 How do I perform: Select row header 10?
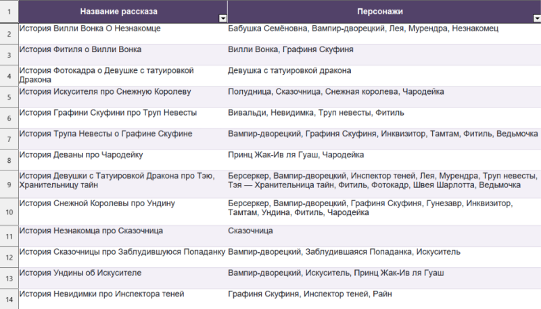pos(9,212)
